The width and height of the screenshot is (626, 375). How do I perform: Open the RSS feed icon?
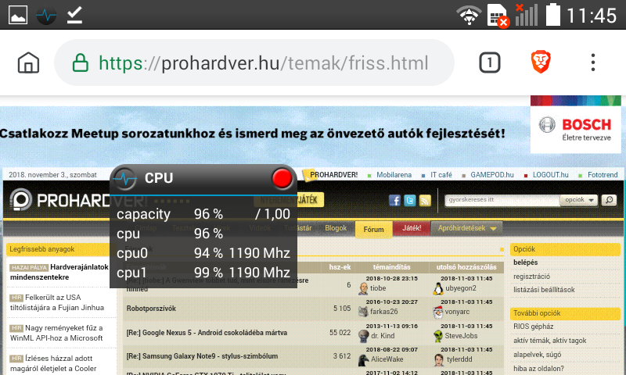425,201
